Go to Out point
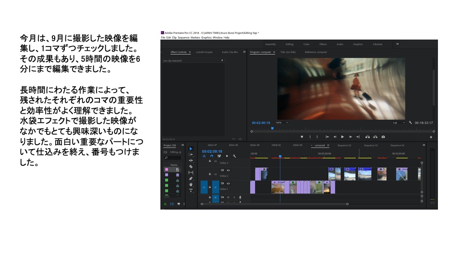 point(358,137)
